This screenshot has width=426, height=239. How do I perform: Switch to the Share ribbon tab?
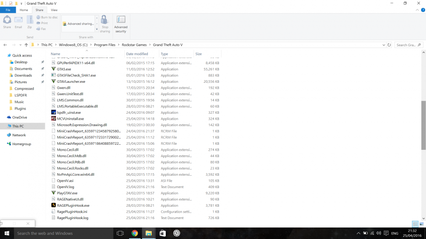coord(39,10)
